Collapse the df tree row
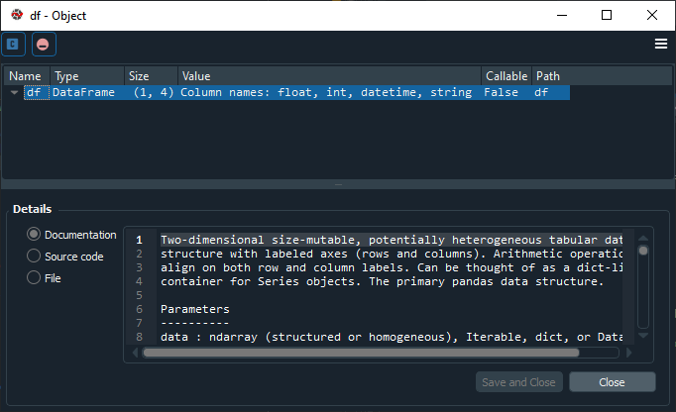The height and width of the screenshot is (412, 676). [14, 92]
